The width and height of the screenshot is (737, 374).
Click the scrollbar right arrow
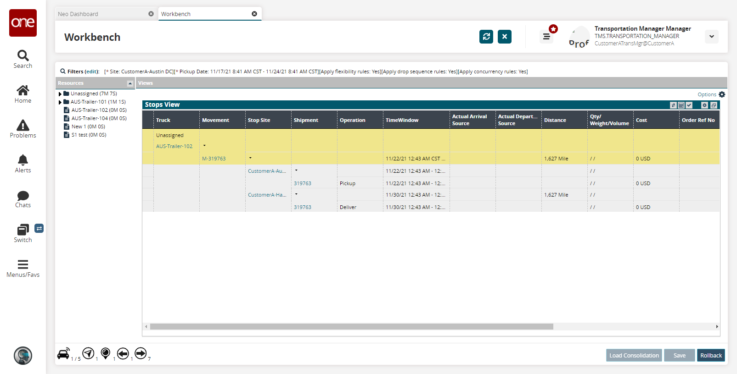(717, 327)
